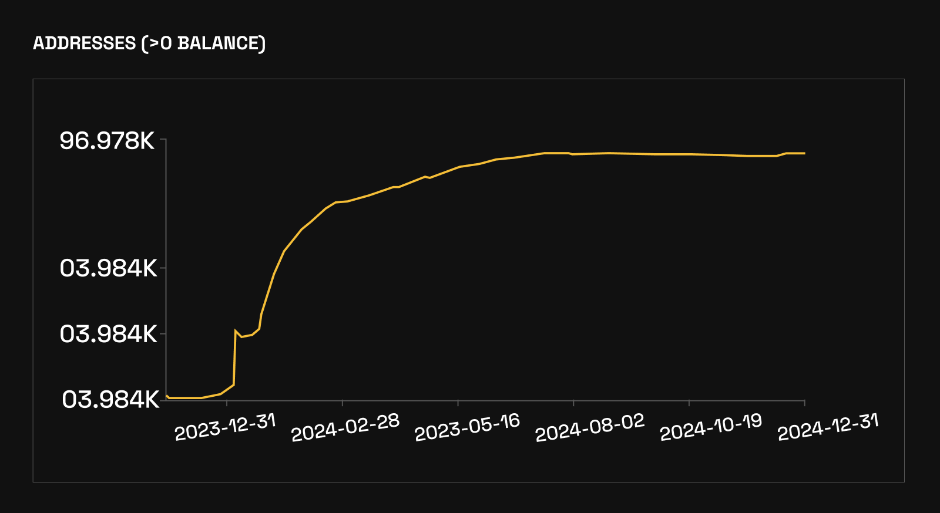Click the yellow line directly above 2024-02-28 tick
Viewport: 940px width, 513px height.
(x=343, y=202)
